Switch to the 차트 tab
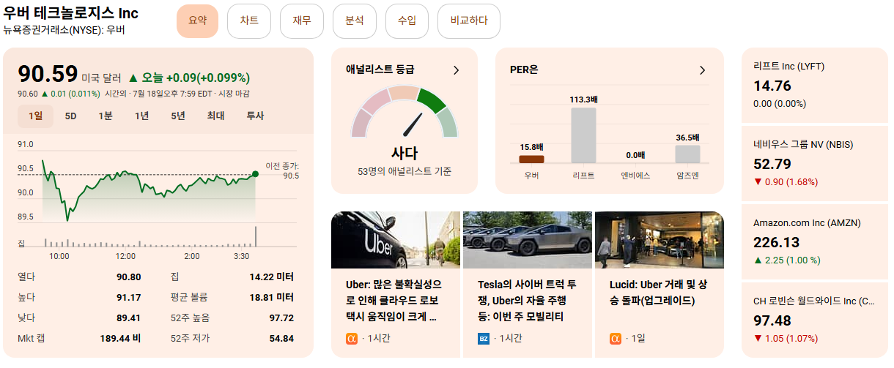This screenshot has width=894, height=368. [x=249, y=20]
